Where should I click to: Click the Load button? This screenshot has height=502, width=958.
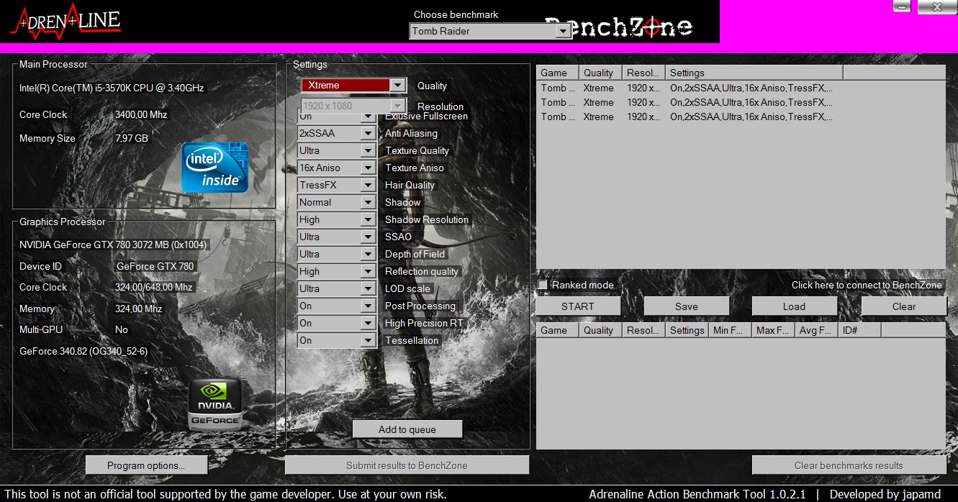point(794,306)
